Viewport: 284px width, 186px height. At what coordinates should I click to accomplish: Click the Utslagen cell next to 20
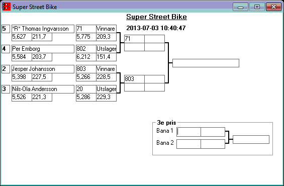coord(106,89)
